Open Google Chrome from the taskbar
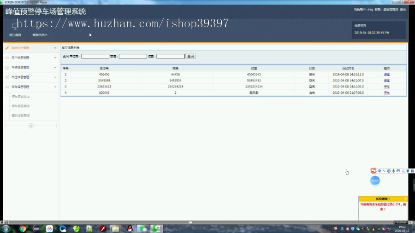Screen dimensions: 415x233 click(23, 229)
